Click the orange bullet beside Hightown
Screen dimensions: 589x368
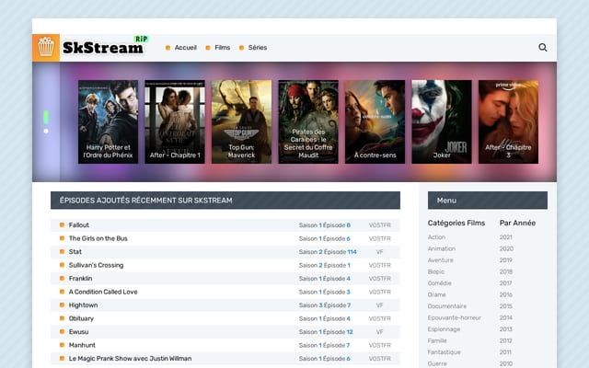(x=62, y=305)
